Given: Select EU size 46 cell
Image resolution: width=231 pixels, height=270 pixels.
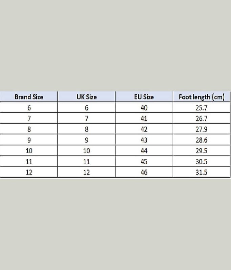Looking at the screenshot, I should [144, 172].
